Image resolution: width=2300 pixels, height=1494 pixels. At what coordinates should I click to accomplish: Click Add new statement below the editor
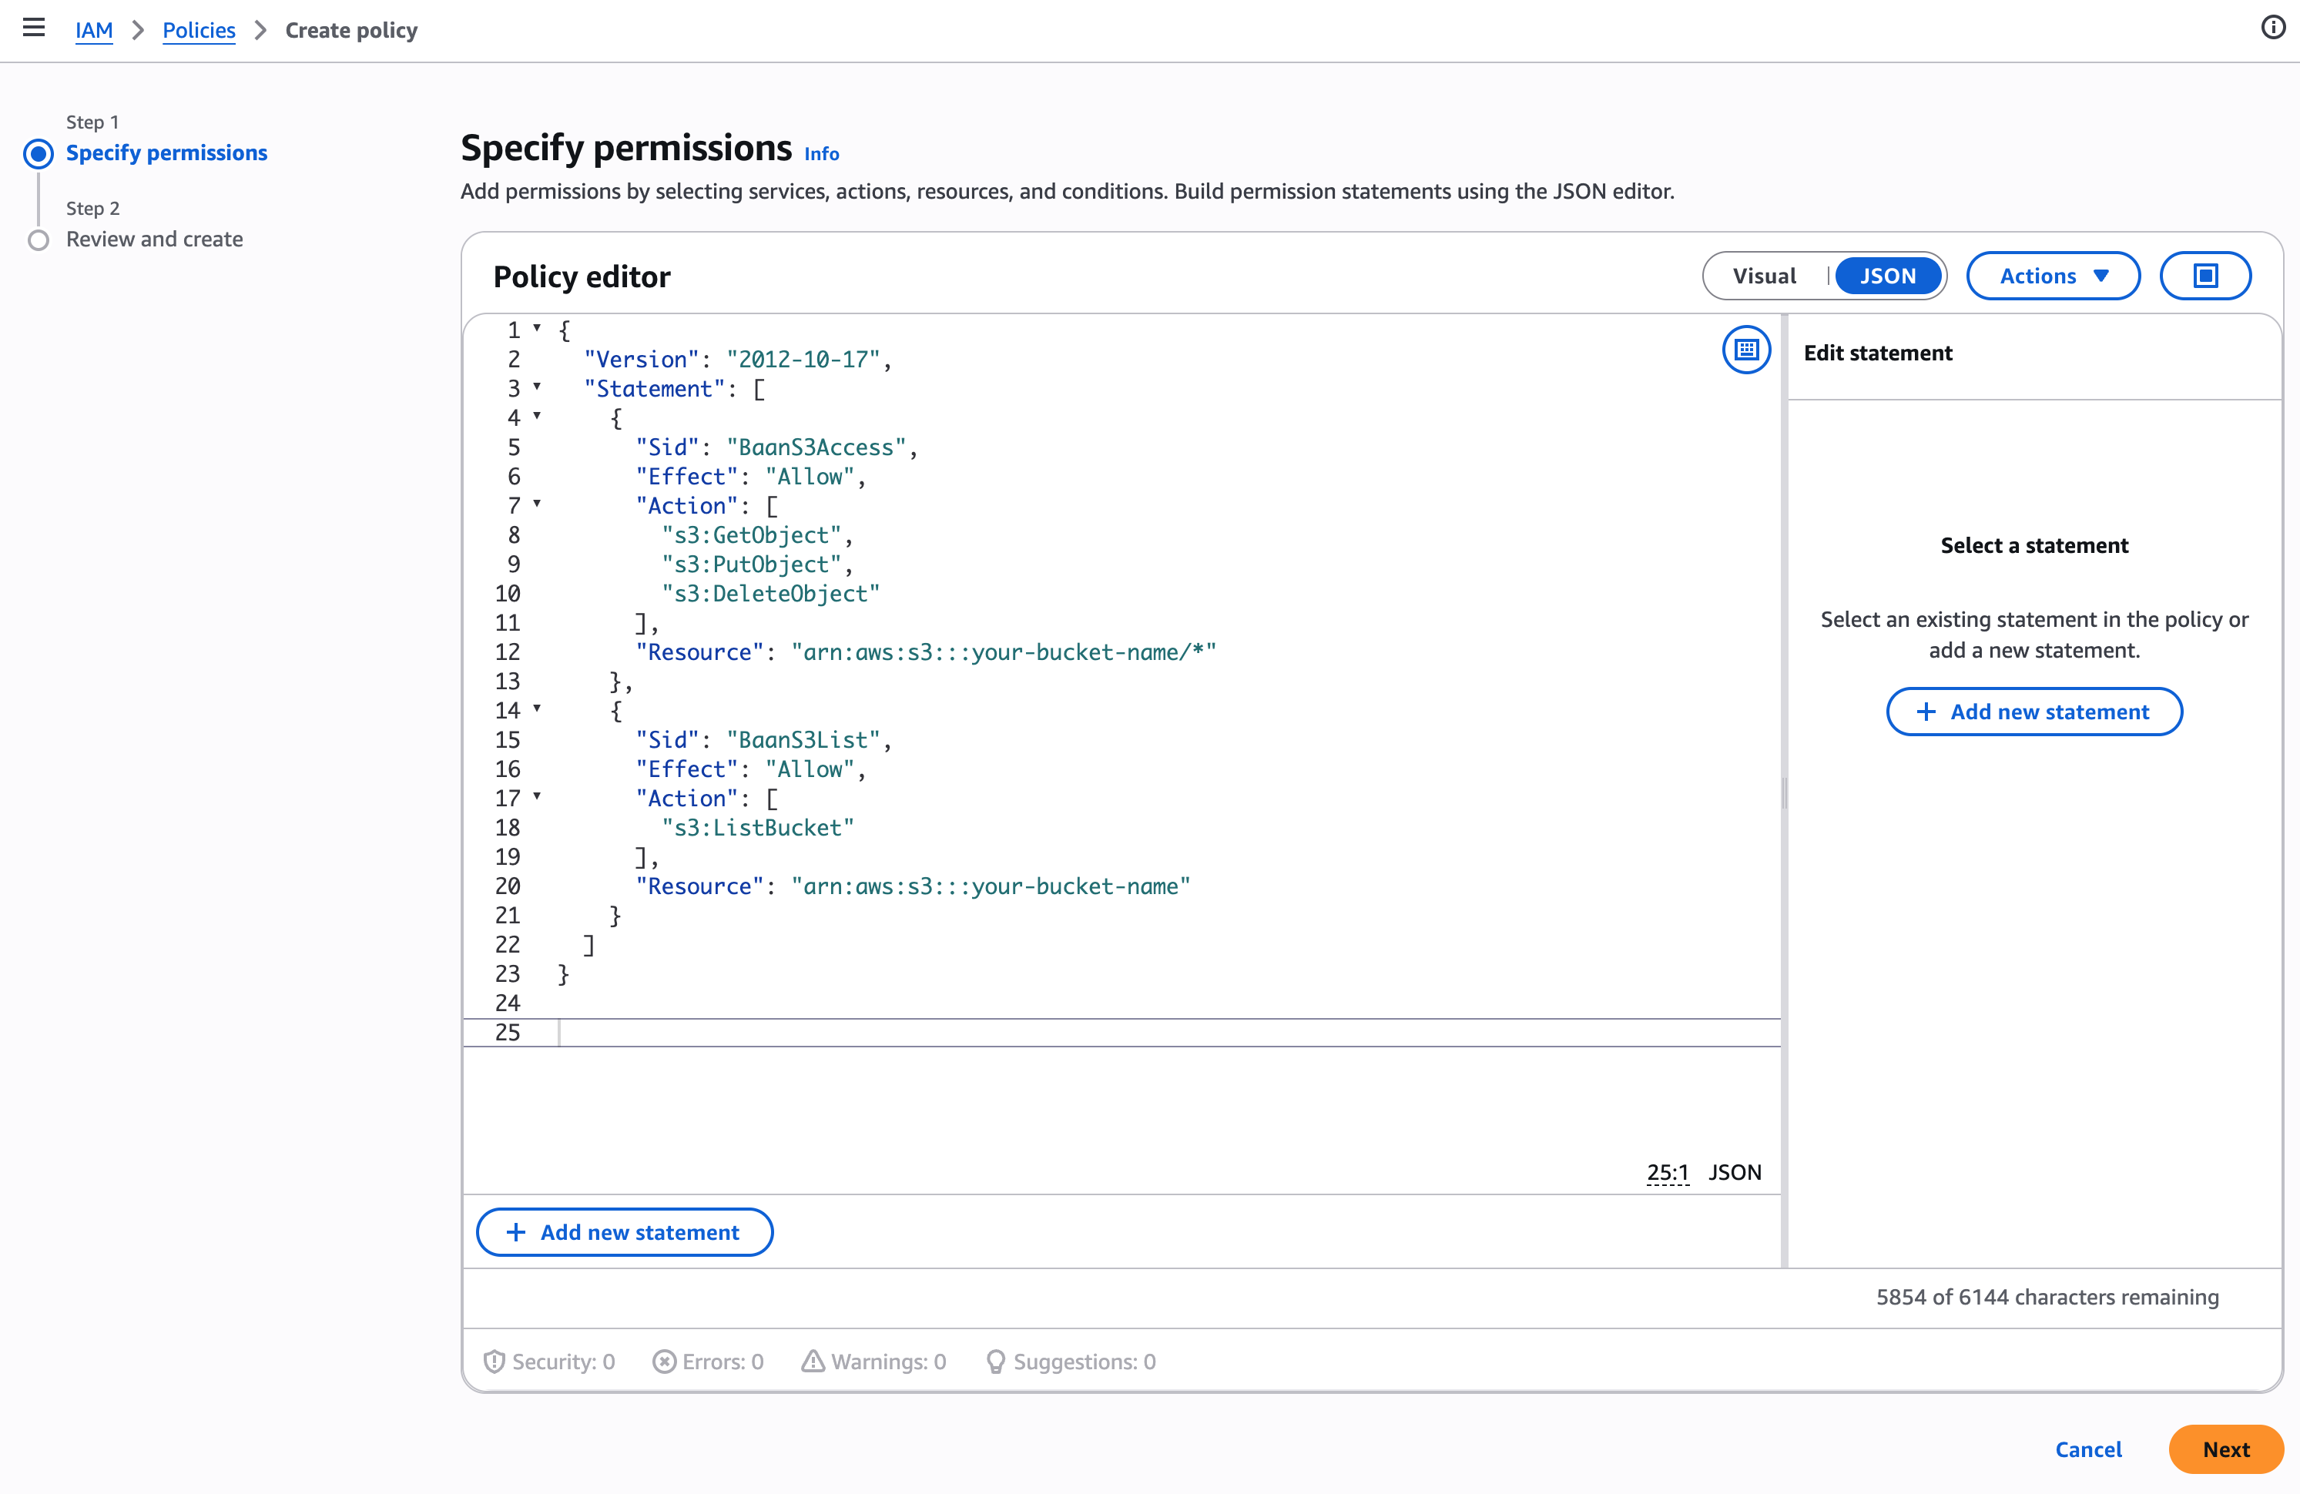pos(624,1232)
